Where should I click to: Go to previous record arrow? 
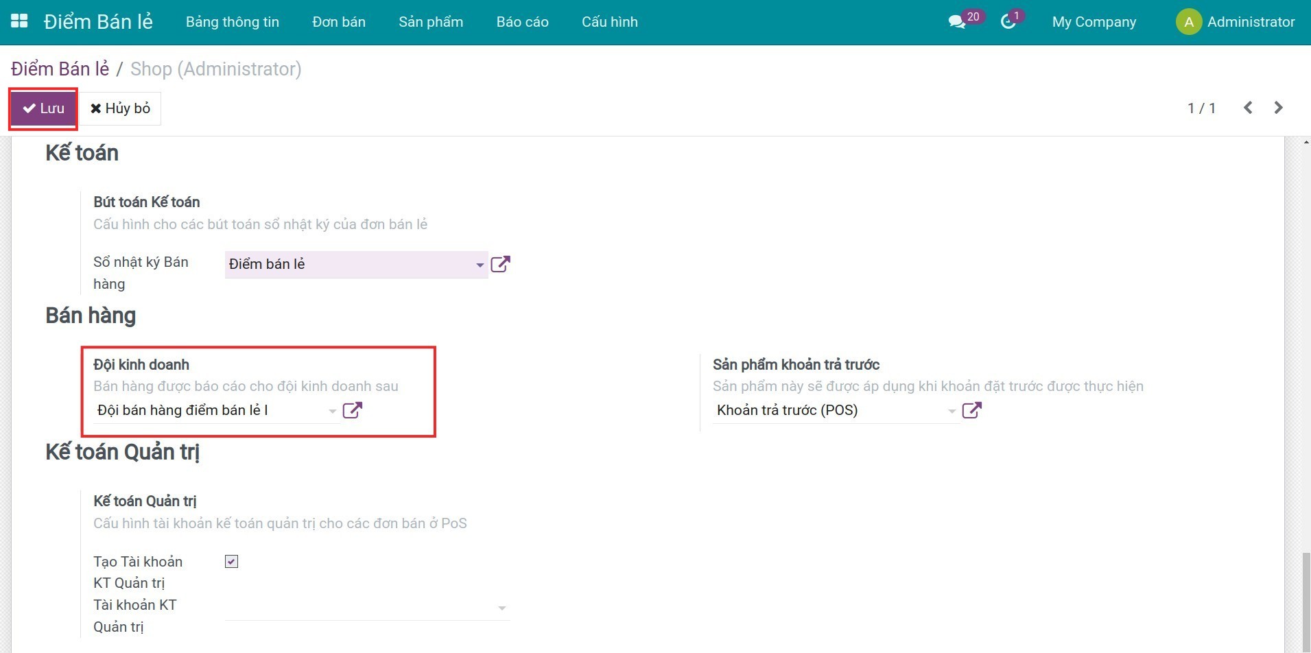pyautogui.click(x=1248, y=108)
